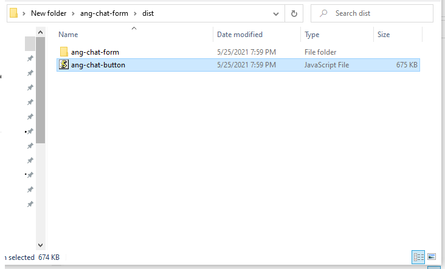Image resolution: width=445 pixels, height=269 pixels.
Task: Navigate to ang-chat-form breadcrumb
Action: tap(103, 13)
